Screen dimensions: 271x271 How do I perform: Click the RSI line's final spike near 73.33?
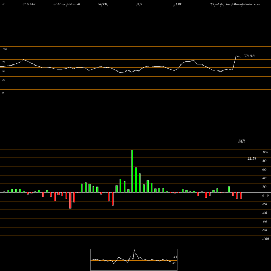click(236, 56)
